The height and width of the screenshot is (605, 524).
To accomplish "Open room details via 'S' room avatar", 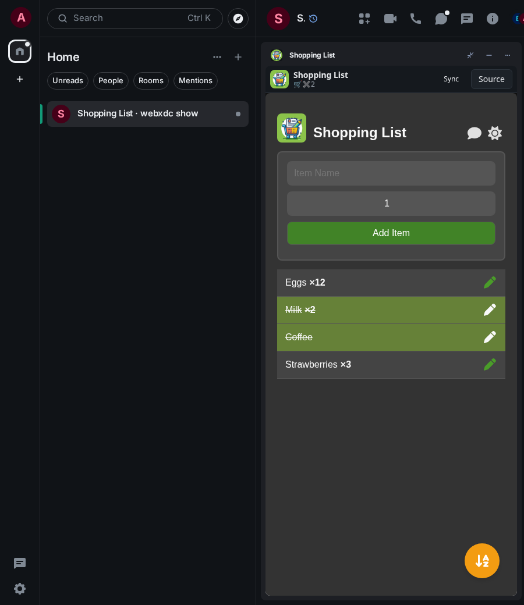I will coord(278,19).
